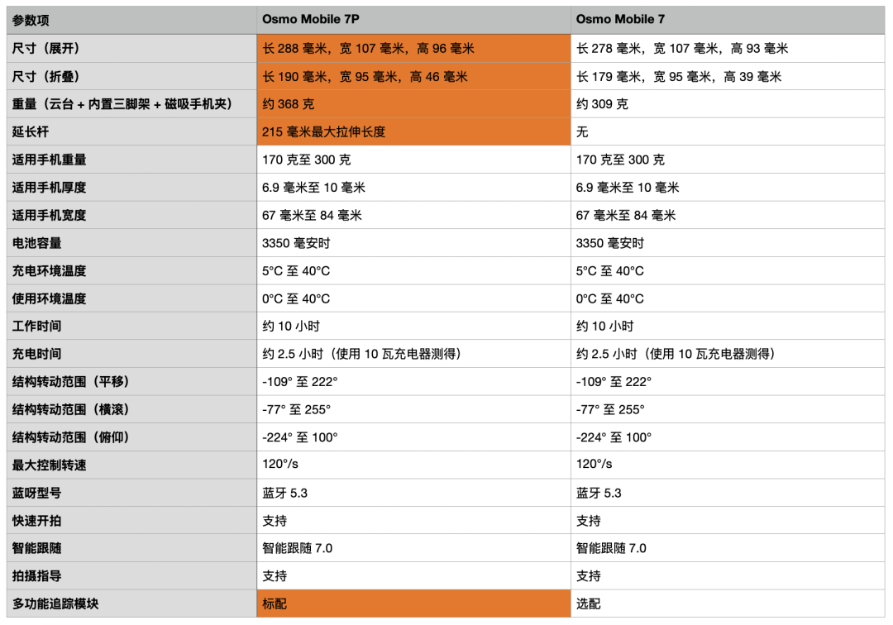The image size is (893, 625).
Task: Select the 结构转动范围（俯仰） row label
Action: [x=131, y=437]
